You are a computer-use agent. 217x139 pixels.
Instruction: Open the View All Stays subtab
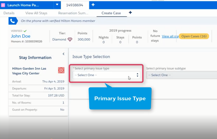click(36, 13)
